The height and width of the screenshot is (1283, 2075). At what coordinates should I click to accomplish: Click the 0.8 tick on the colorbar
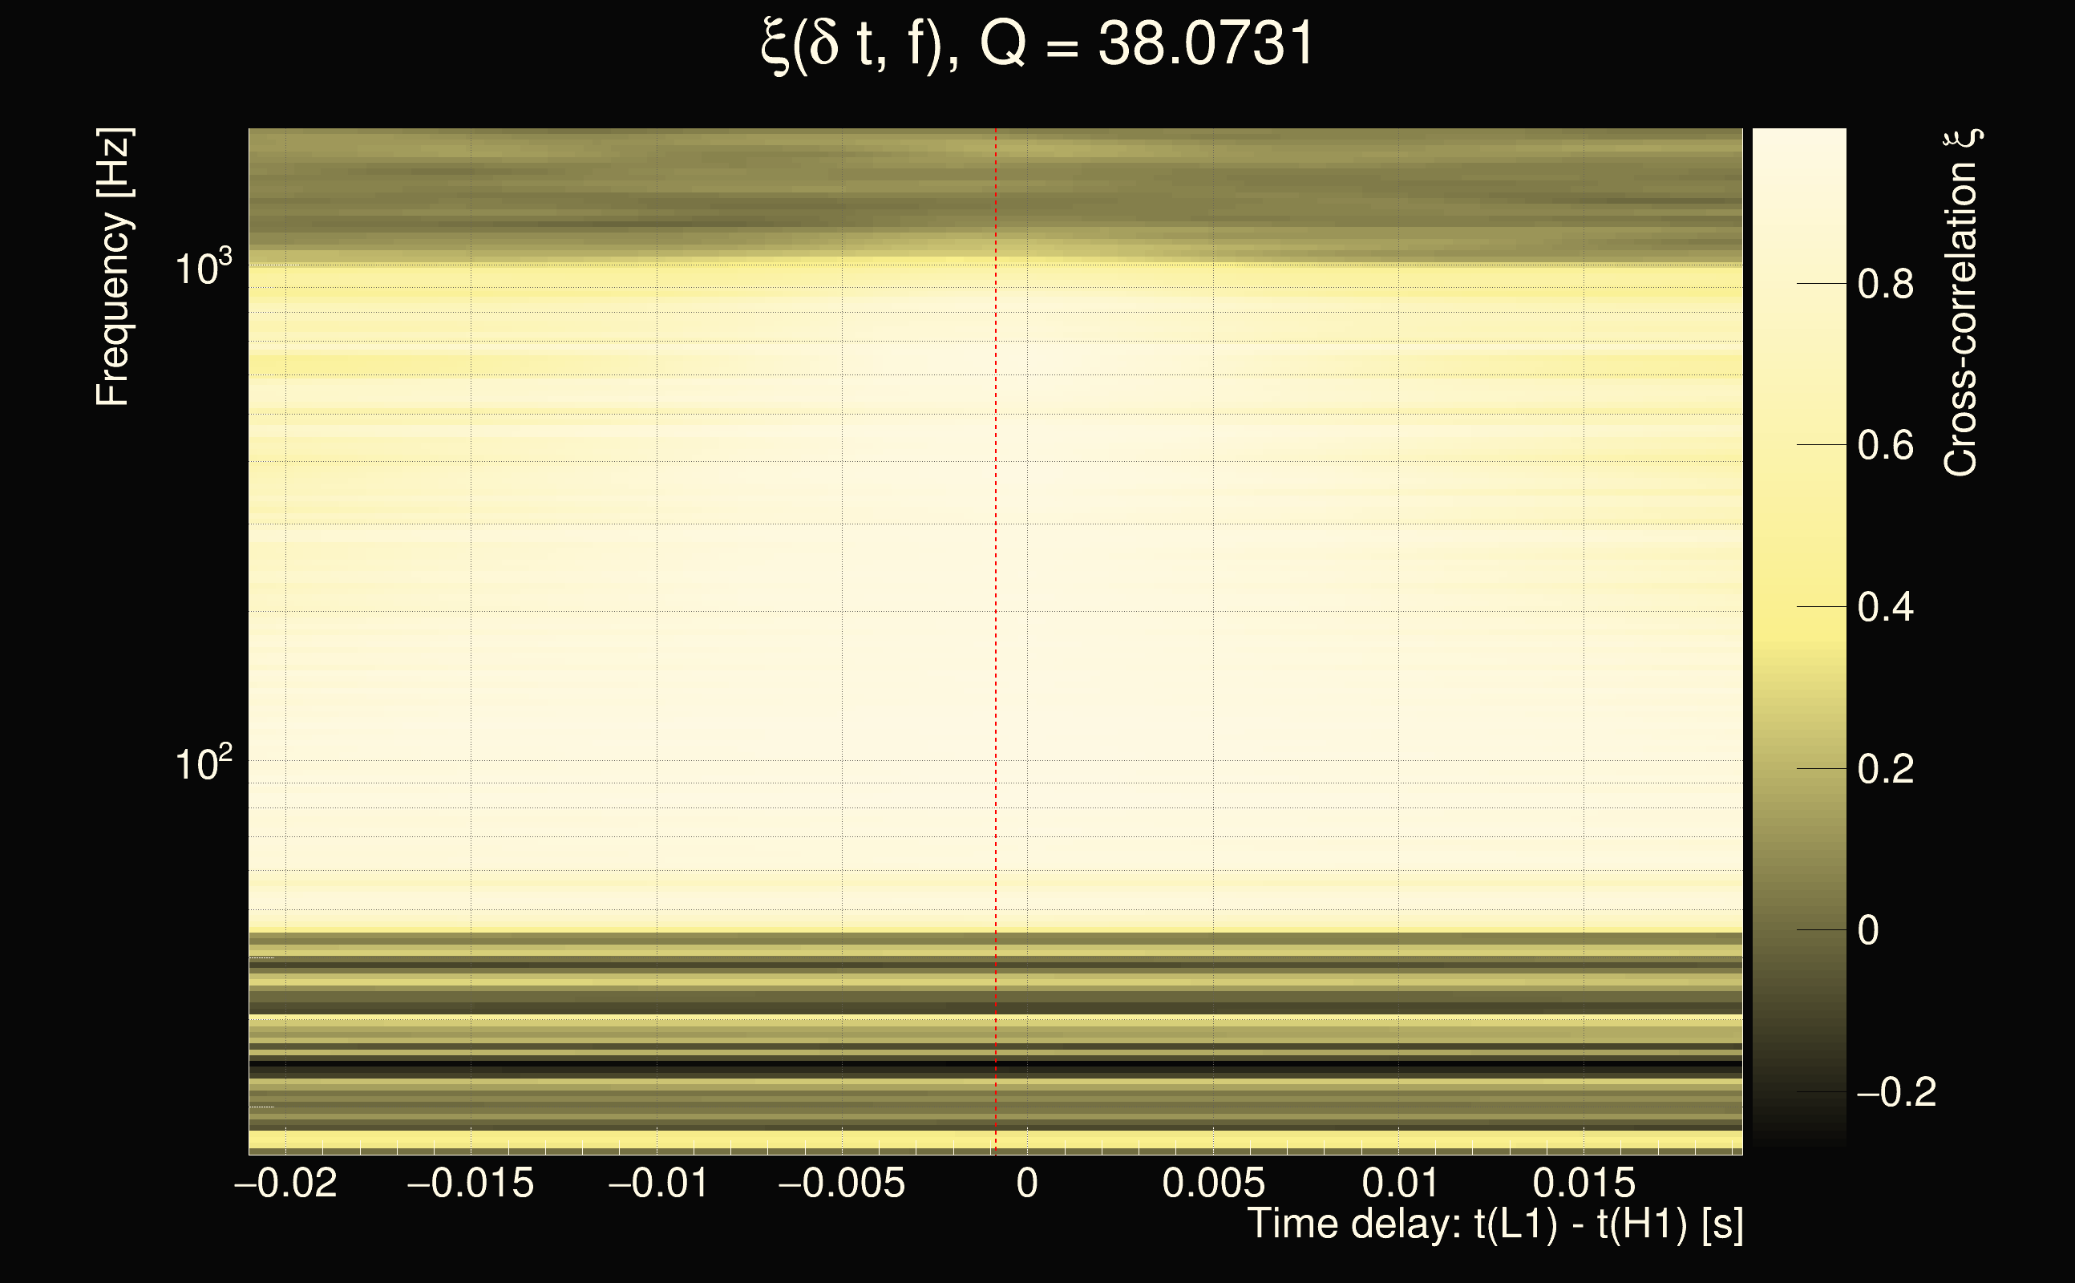1885,284
